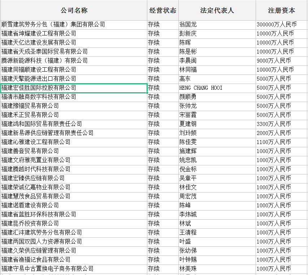Select legal representative cell 颜顺勇
Screen dimensions: 308x275
[217, 97]
